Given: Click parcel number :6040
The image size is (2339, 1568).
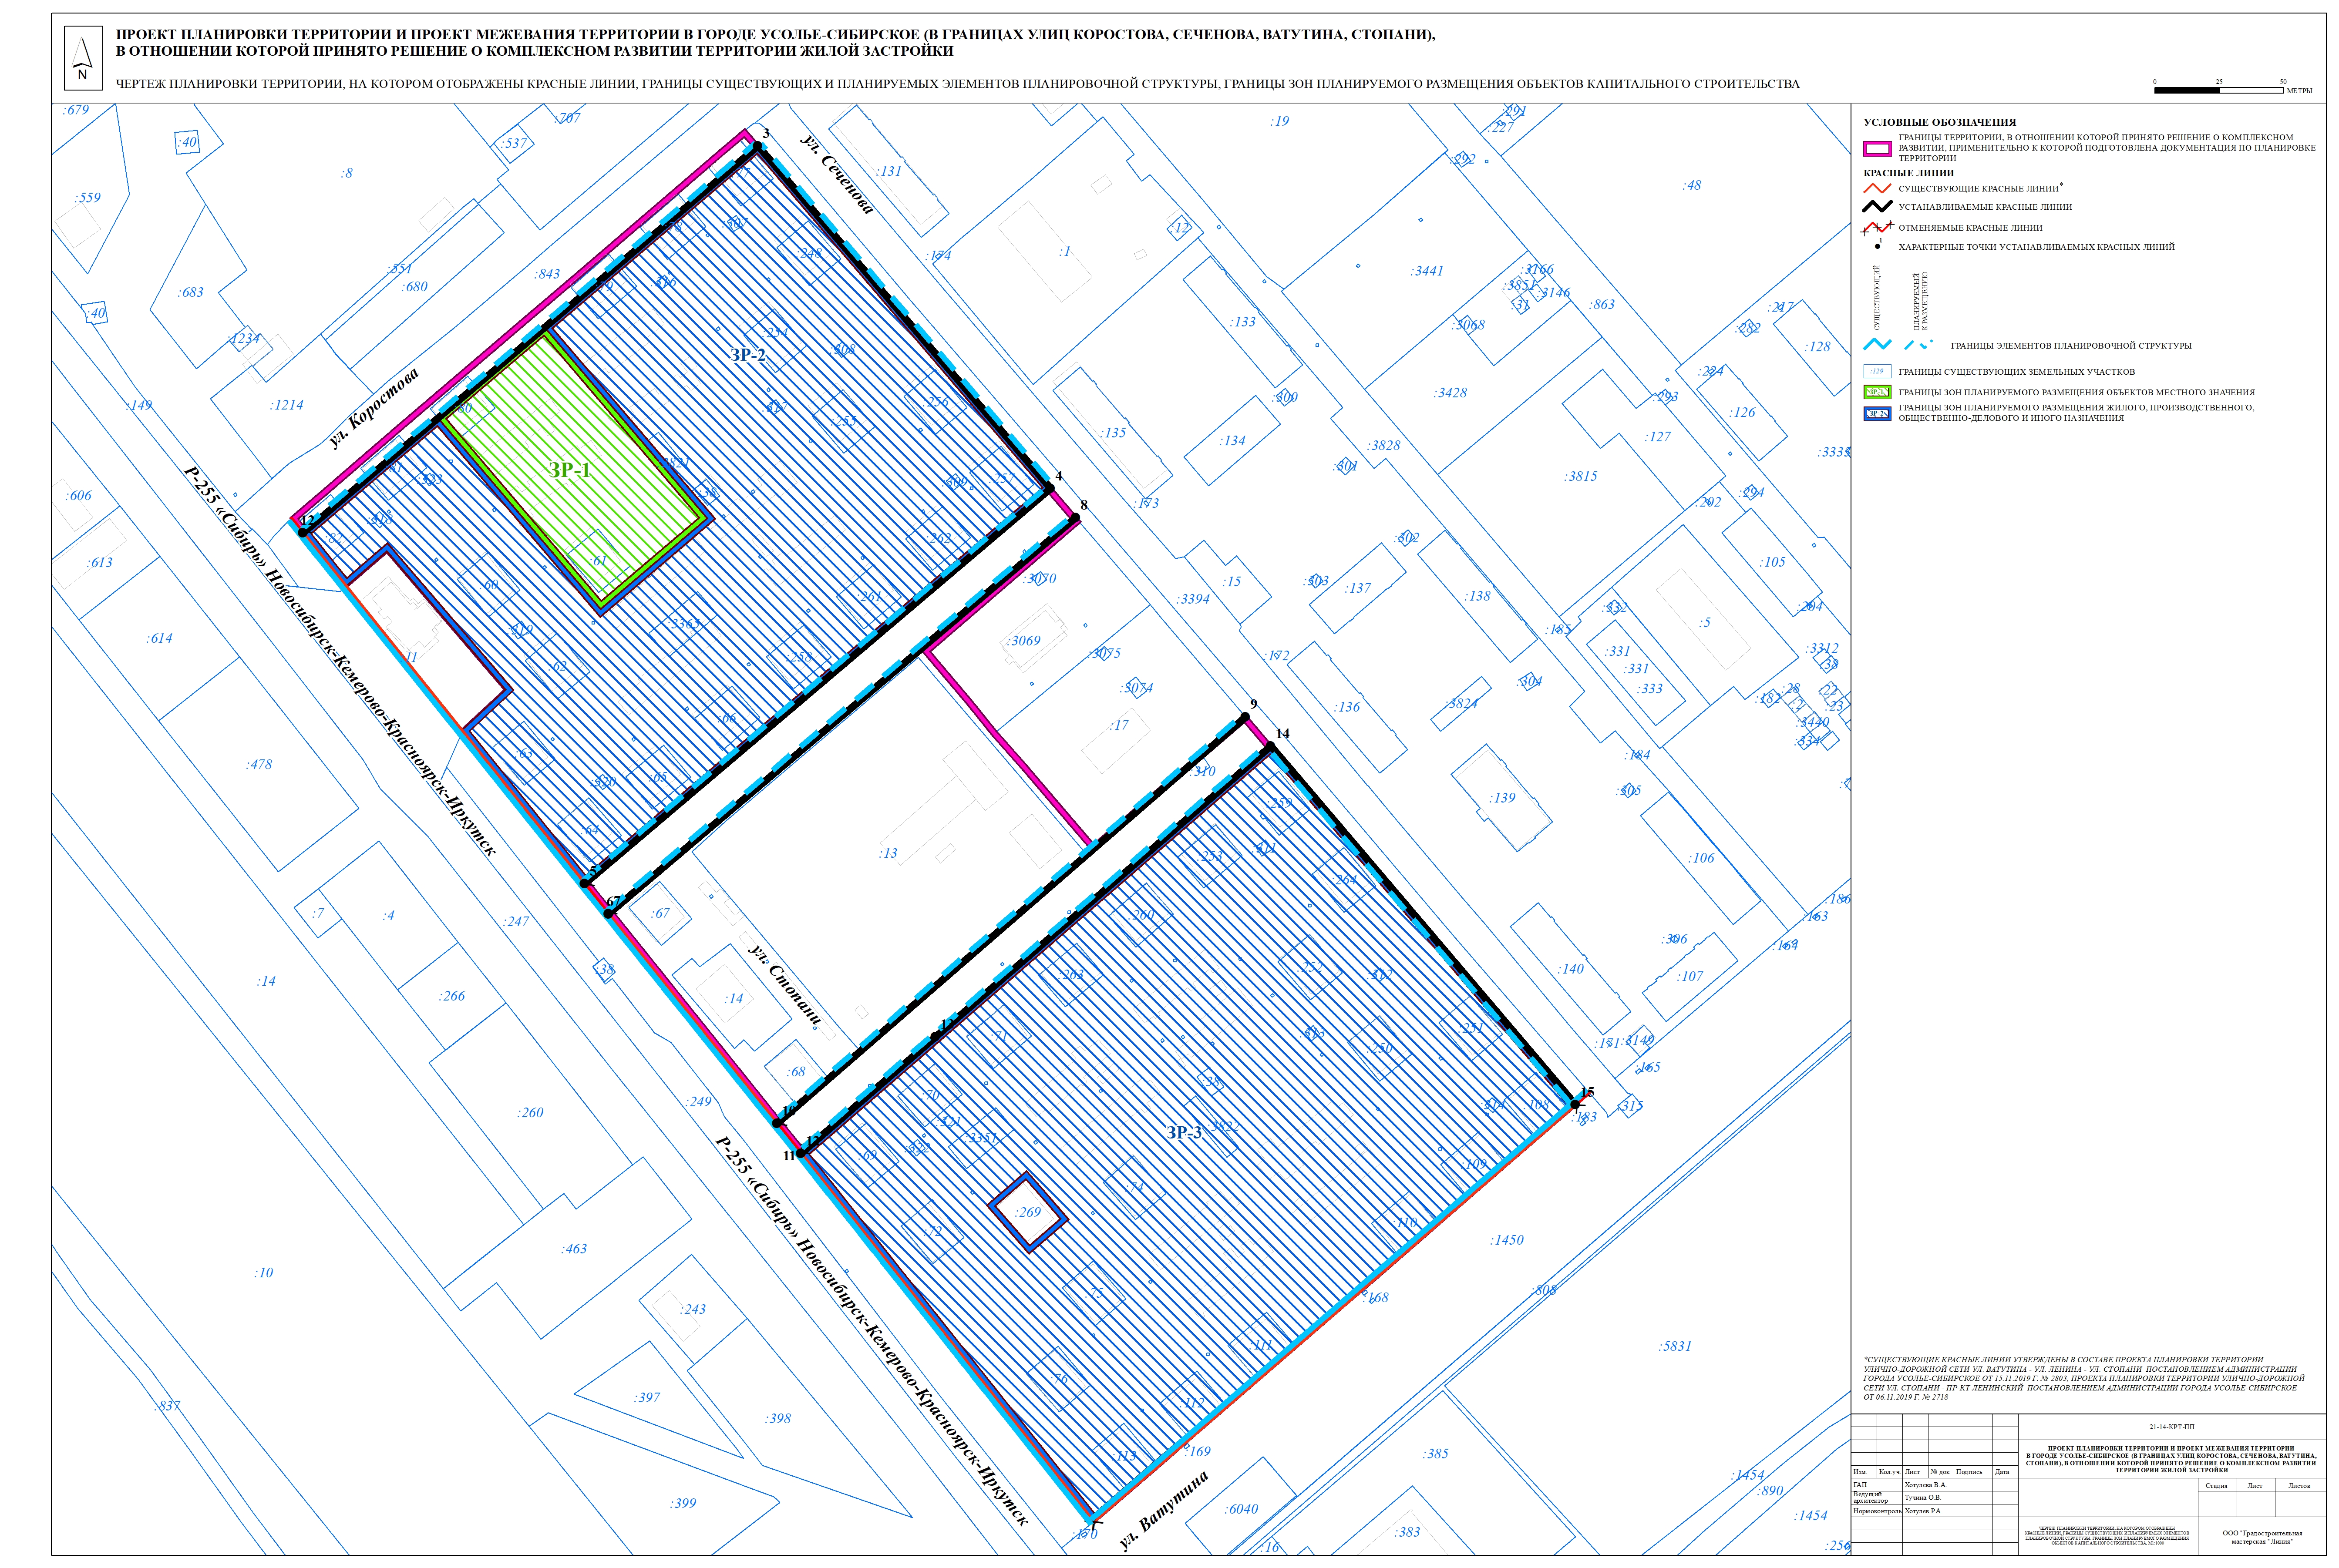Looking at the screenshot, I should pyautogui.click(x=1241, y=1509).
